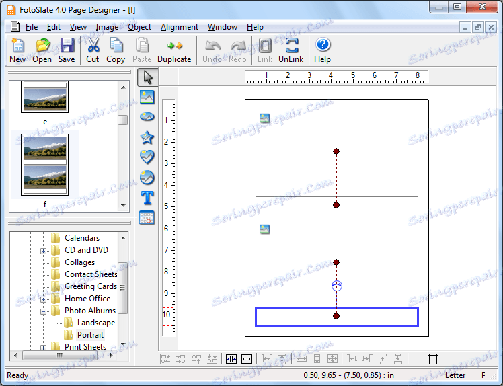Image resolution: width=503 pixels, height=386 pixels.
Task: Toggle the page margins guide icon
Action: (x=433, y=358)
